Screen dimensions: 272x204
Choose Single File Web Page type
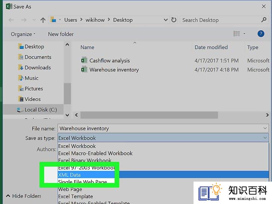(x=83, y=182)
